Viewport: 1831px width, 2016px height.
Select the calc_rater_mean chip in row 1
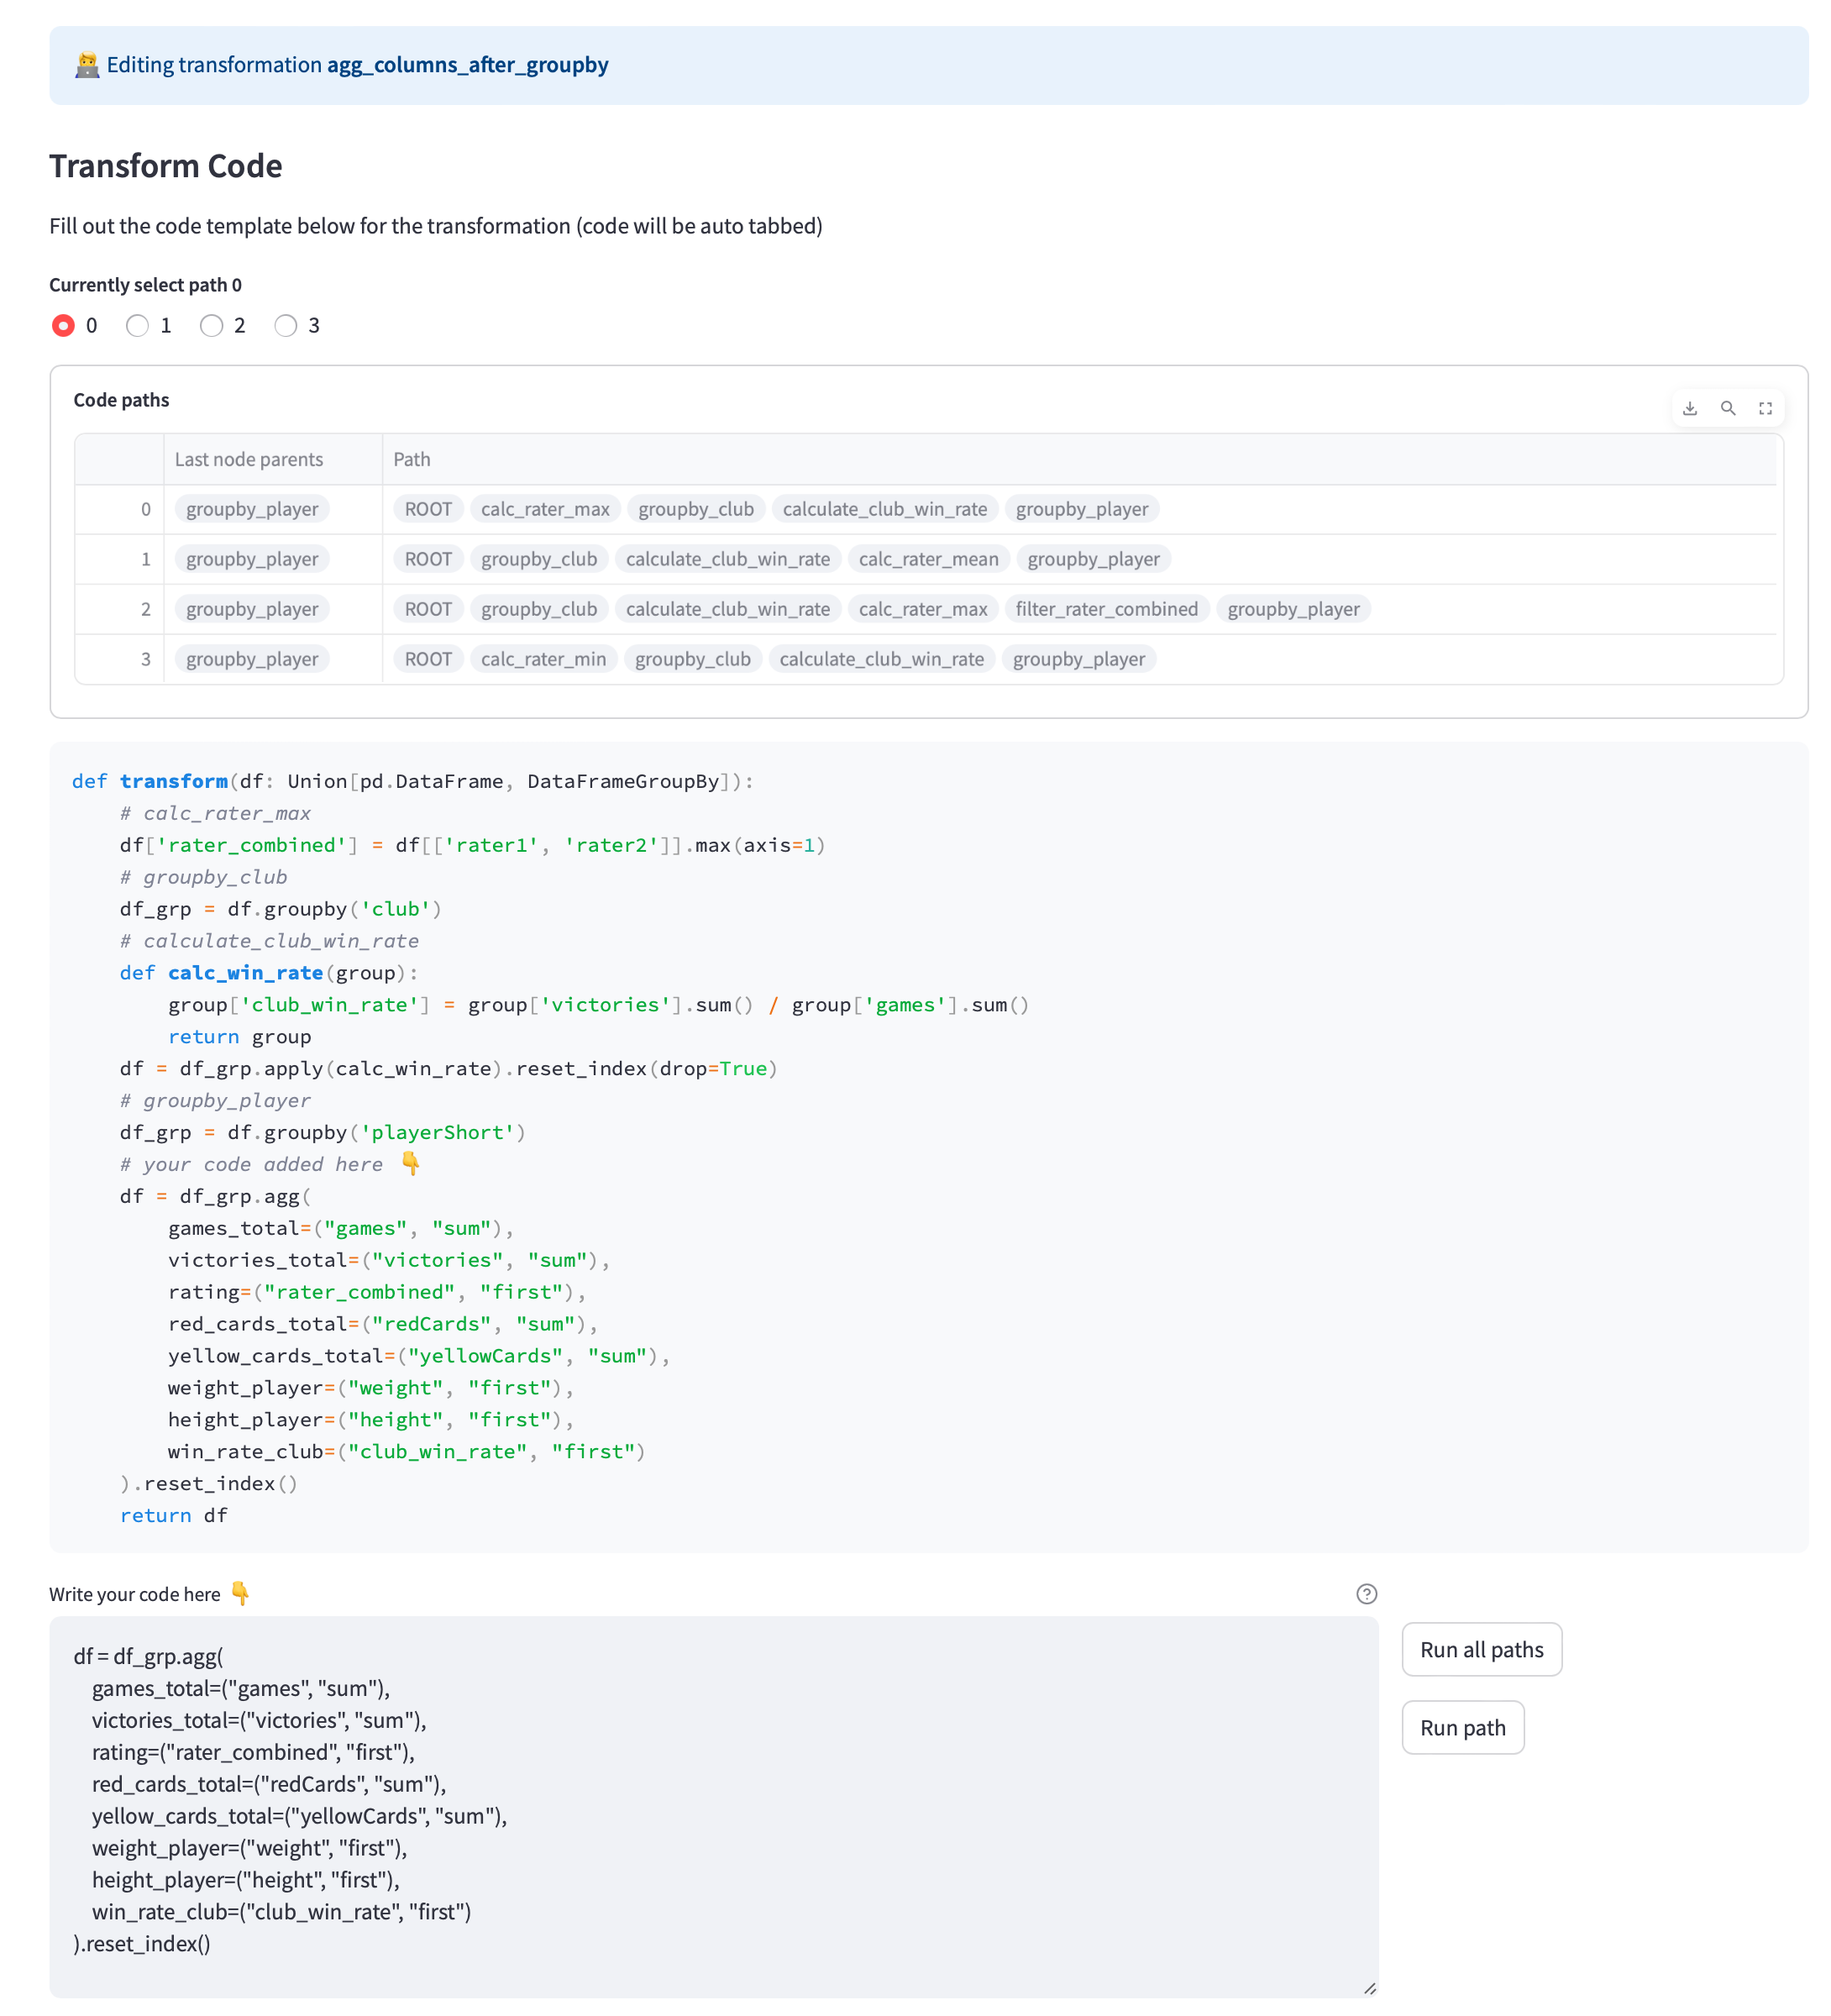point(928,559)
